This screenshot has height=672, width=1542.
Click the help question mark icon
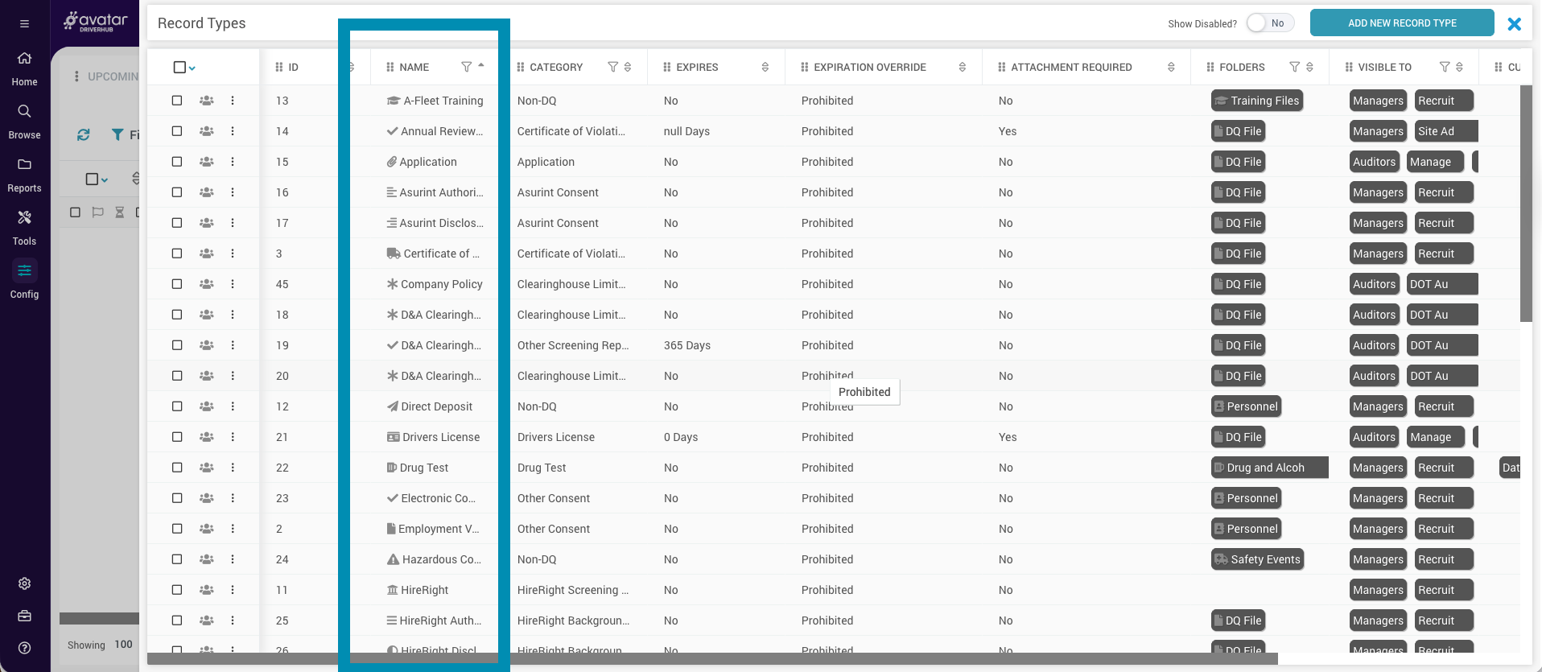(24, 648)
